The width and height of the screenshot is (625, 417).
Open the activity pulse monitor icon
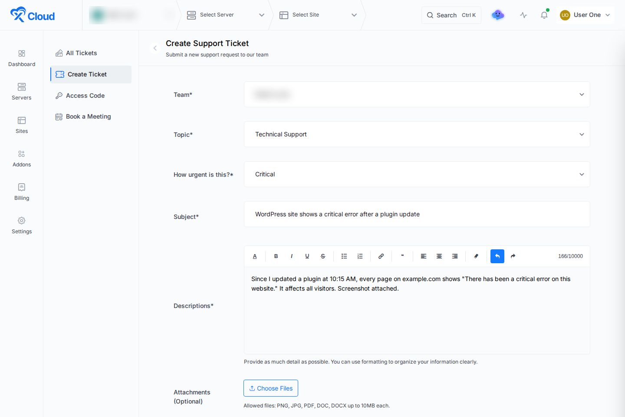524,15
